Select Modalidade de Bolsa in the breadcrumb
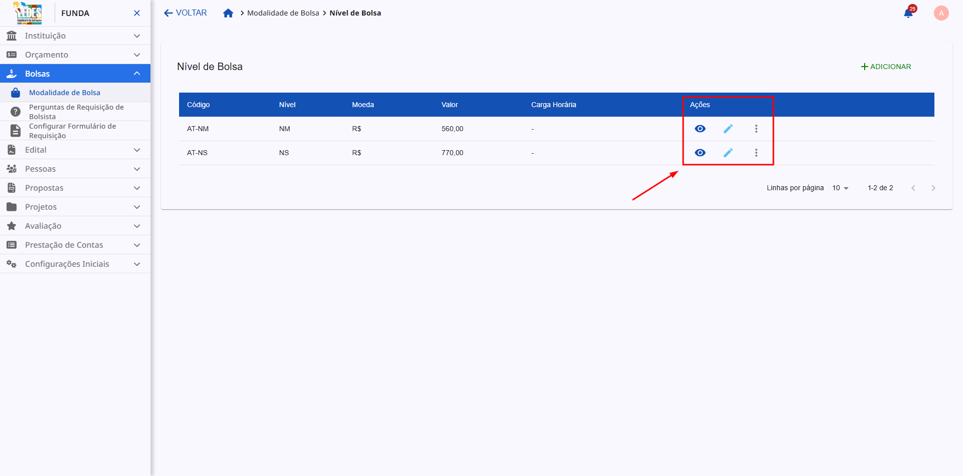The image size is (963, 476). coord(283,13)
